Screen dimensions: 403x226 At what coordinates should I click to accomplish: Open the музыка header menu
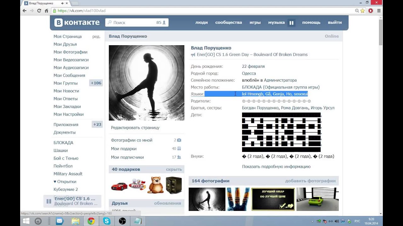pos(276,23)
